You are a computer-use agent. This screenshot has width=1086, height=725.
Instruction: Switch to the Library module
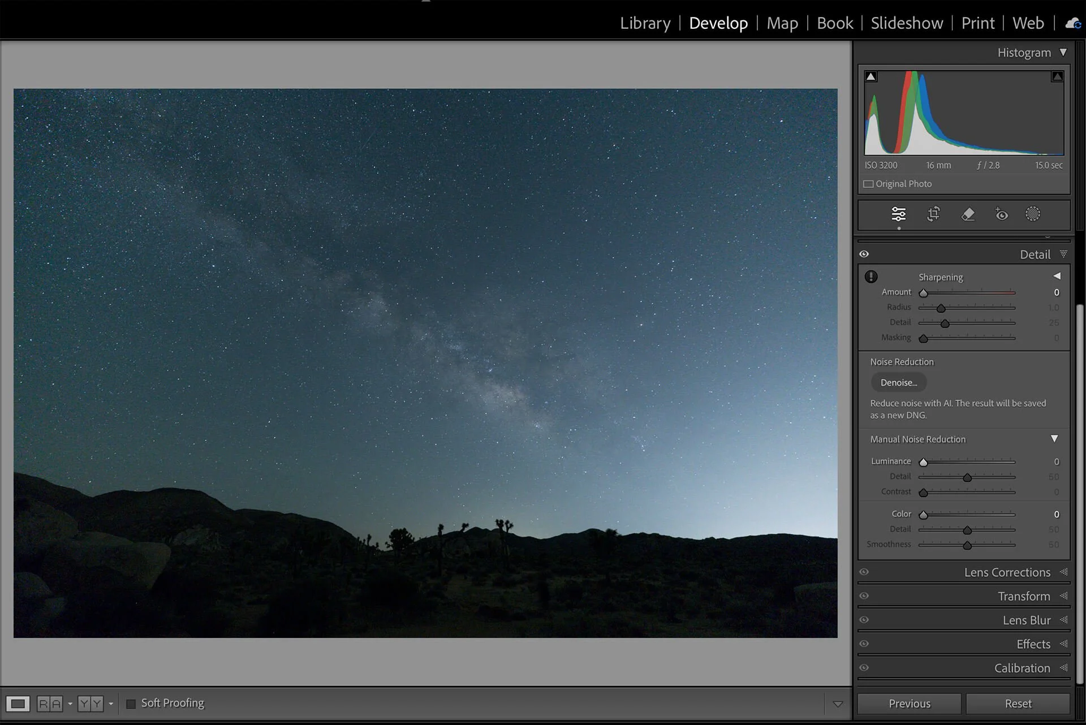(645, 23)
